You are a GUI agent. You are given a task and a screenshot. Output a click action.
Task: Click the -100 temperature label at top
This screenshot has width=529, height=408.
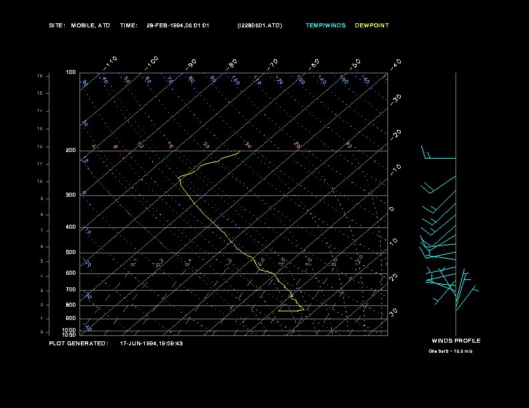(x=152, y=63)
